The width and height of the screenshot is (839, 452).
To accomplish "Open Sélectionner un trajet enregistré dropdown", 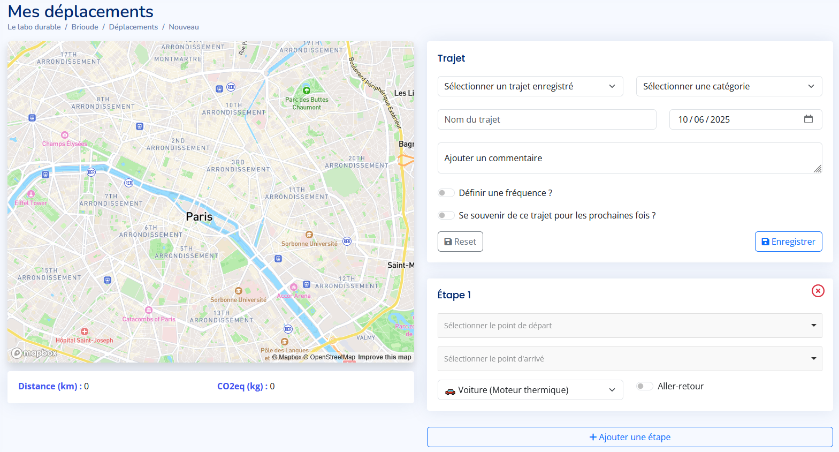I will tap(530, 86).
